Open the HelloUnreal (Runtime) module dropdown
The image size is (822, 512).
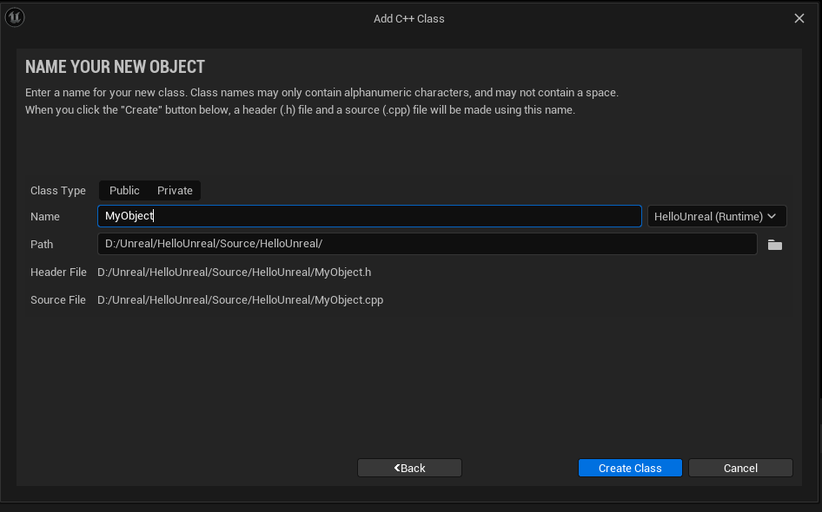(x=717, y=216)
